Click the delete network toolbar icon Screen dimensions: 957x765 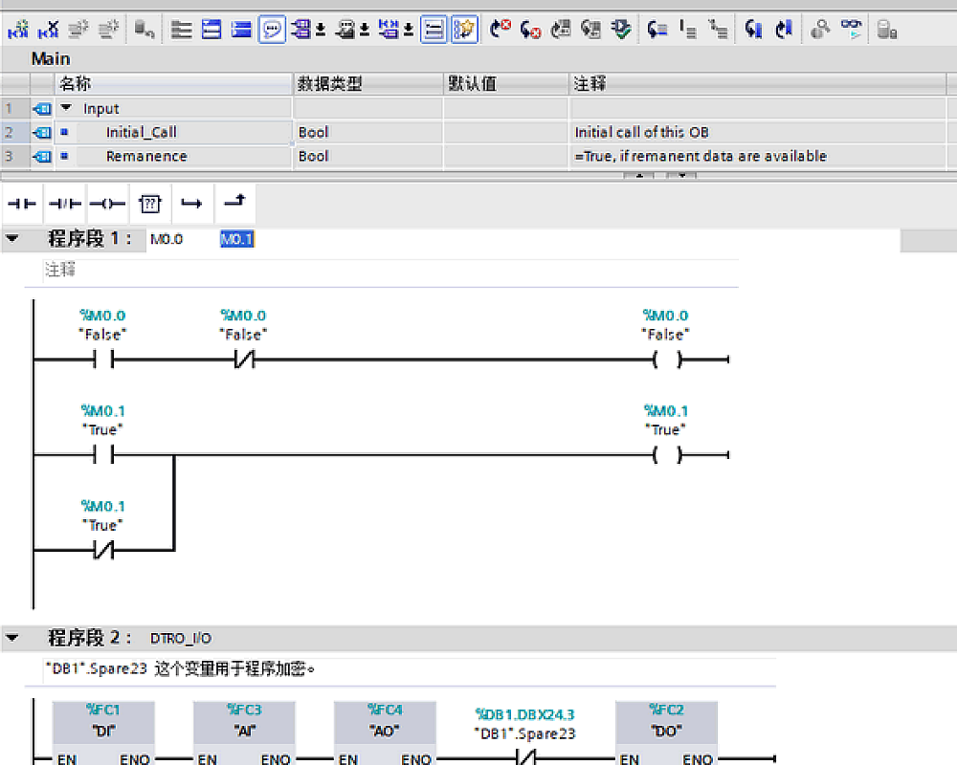tap(49, 31)
